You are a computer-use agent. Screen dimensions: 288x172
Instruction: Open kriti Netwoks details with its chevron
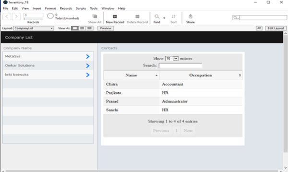pyautogui.click(x=88, y=75)
